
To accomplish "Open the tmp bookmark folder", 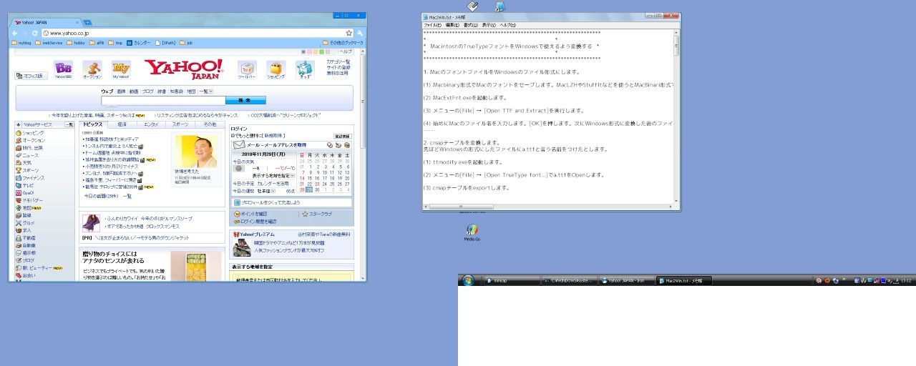I will coord(115,43).
